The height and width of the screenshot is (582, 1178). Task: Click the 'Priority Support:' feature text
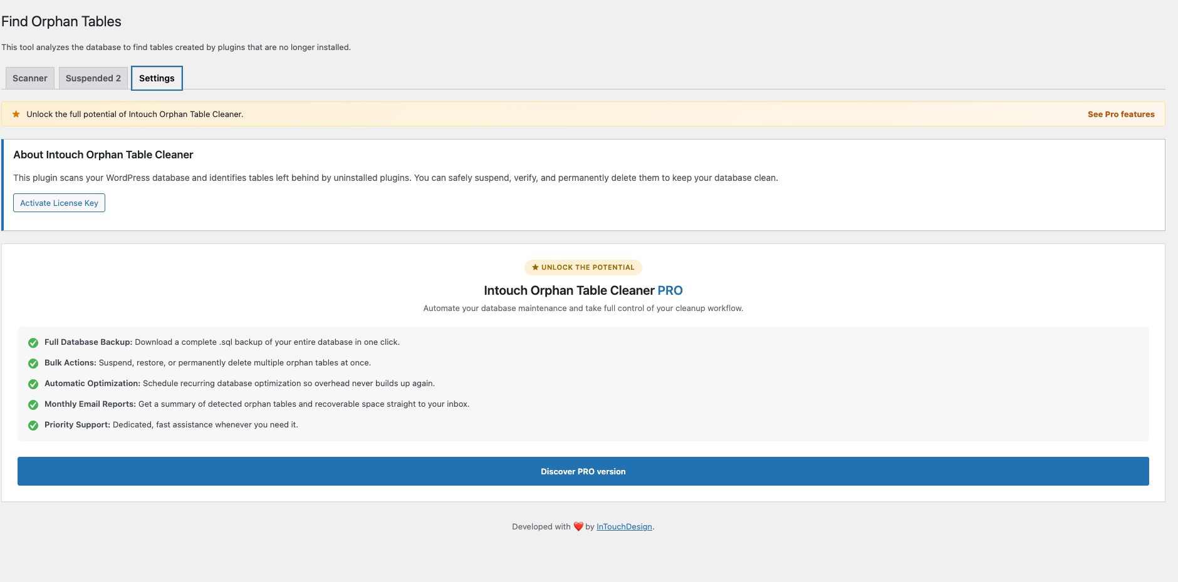pos(77,425)
